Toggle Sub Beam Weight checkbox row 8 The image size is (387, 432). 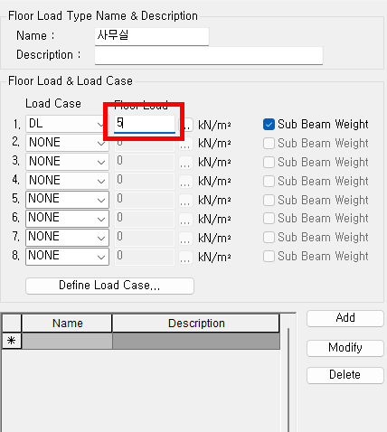pyautogui.click(x=269, y=257)
